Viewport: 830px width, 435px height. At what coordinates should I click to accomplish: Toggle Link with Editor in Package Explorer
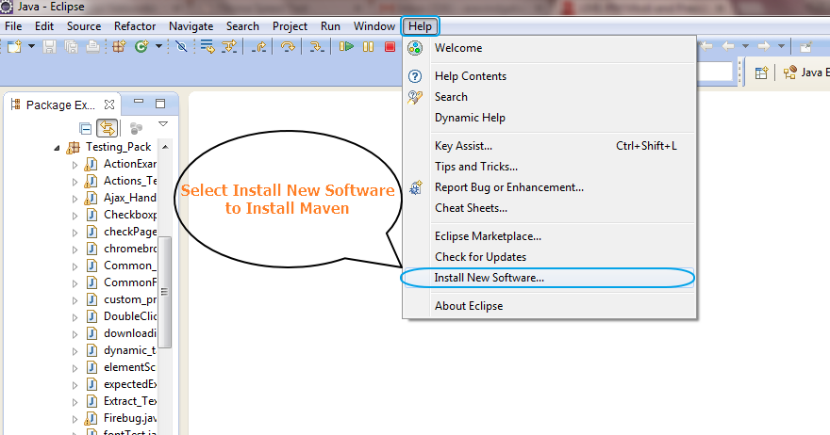coord(107,128)
